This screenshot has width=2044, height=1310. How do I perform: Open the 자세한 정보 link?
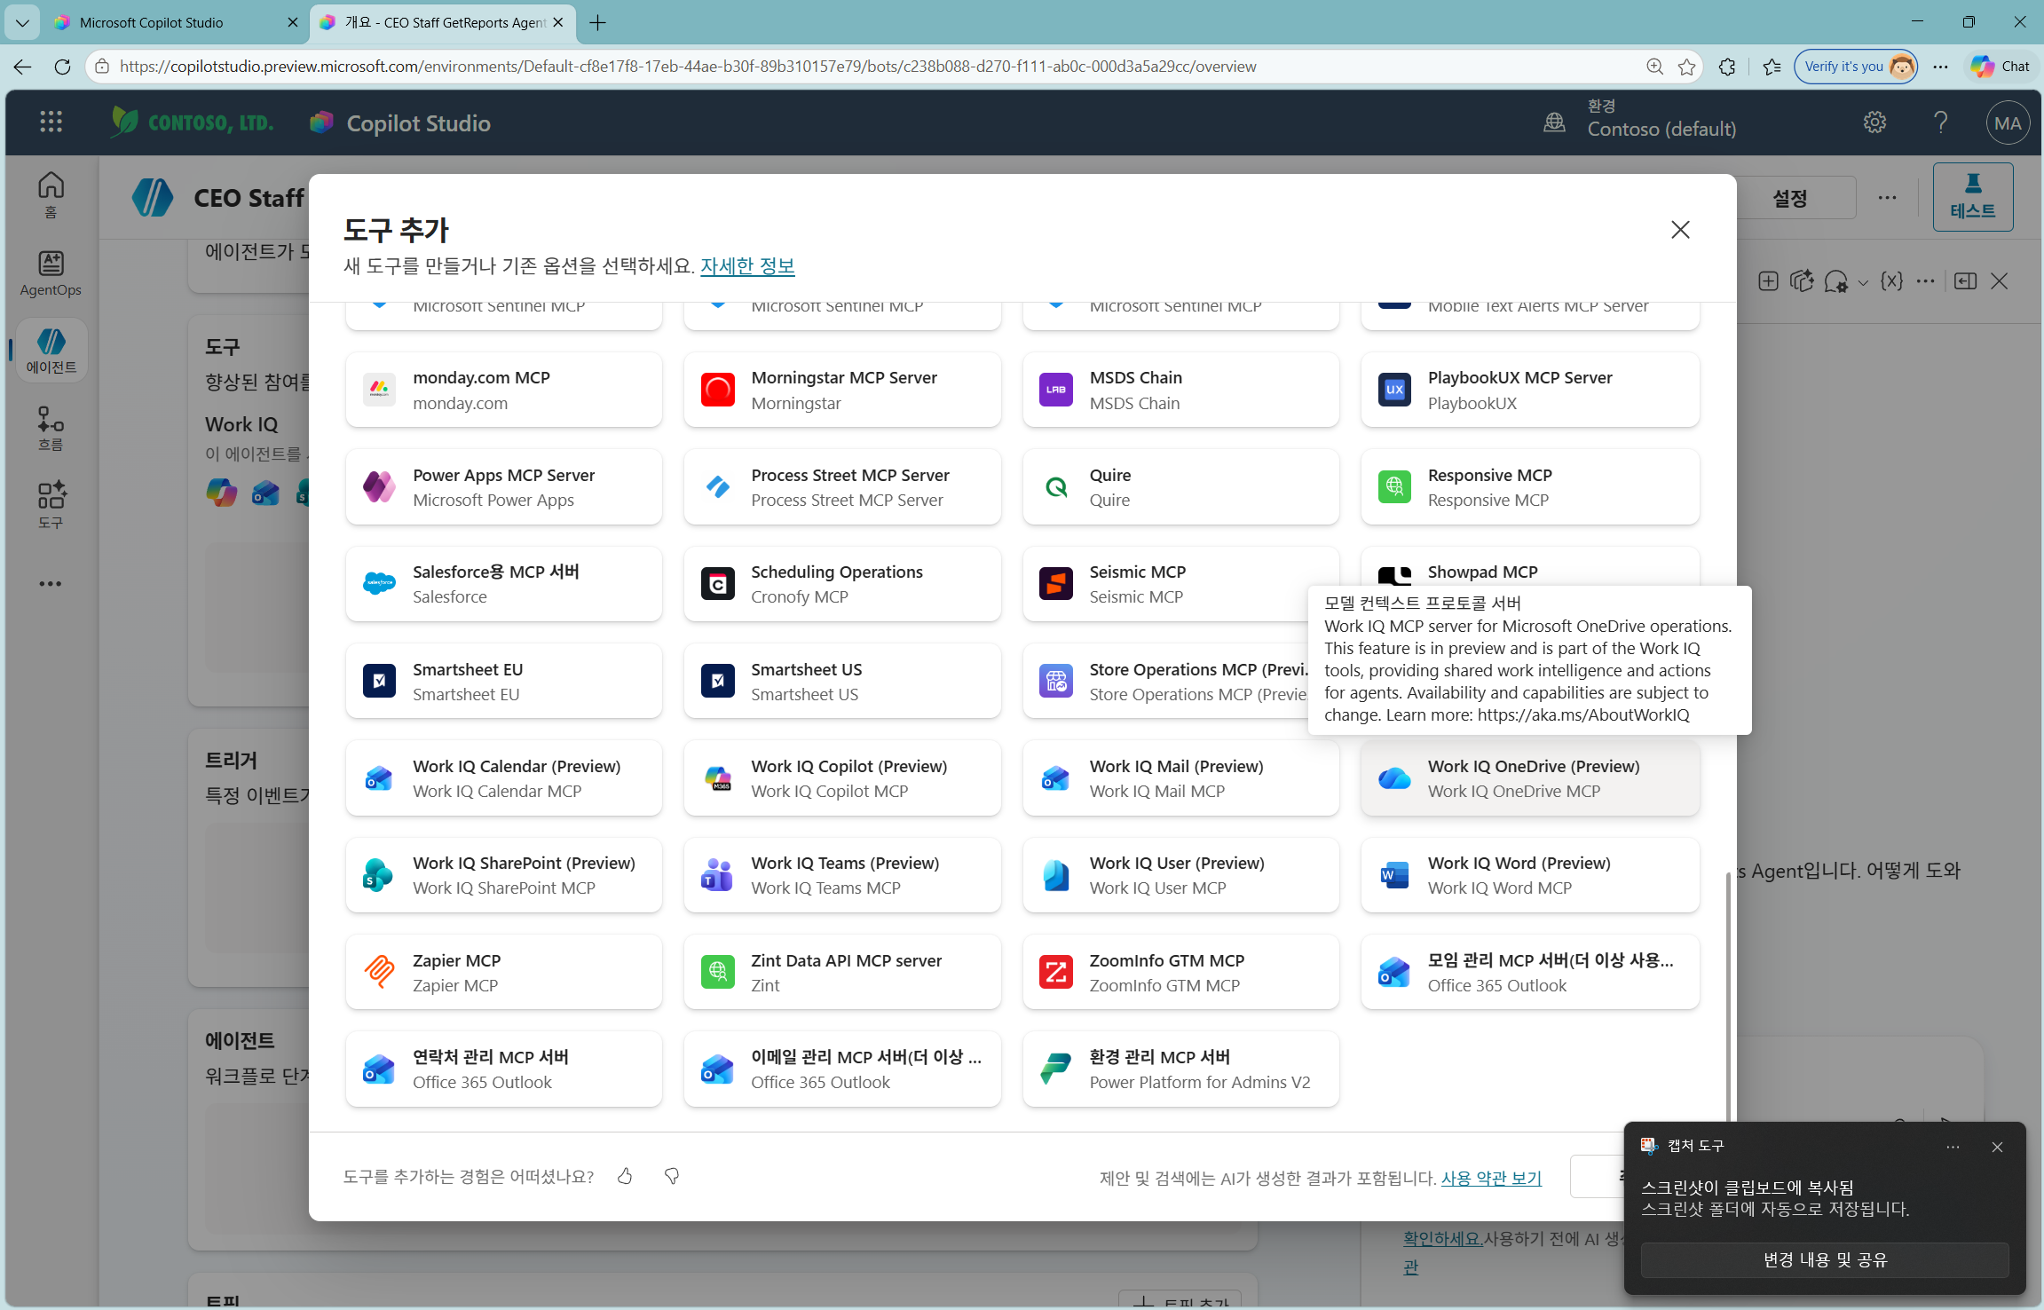pos(747,265)
